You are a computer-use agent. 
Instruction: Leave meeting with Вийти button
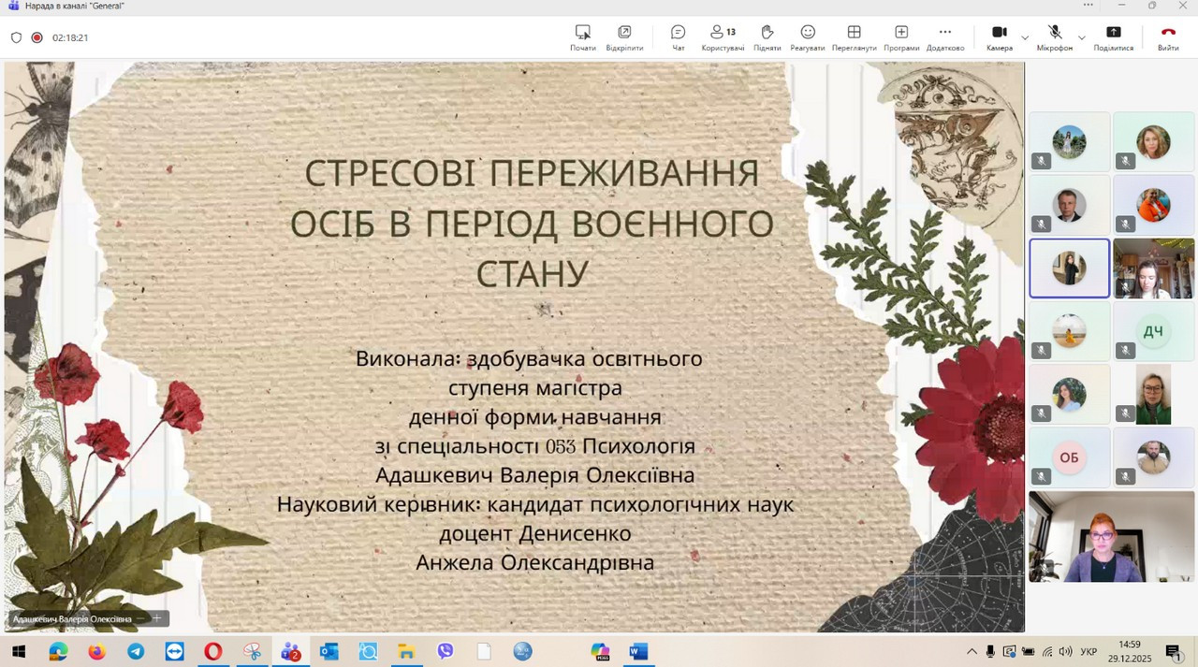tap(1167, 36)
